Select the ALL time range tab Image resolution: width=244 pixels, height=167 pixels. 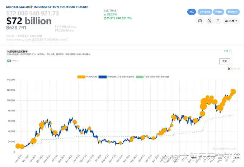[191, 12]
